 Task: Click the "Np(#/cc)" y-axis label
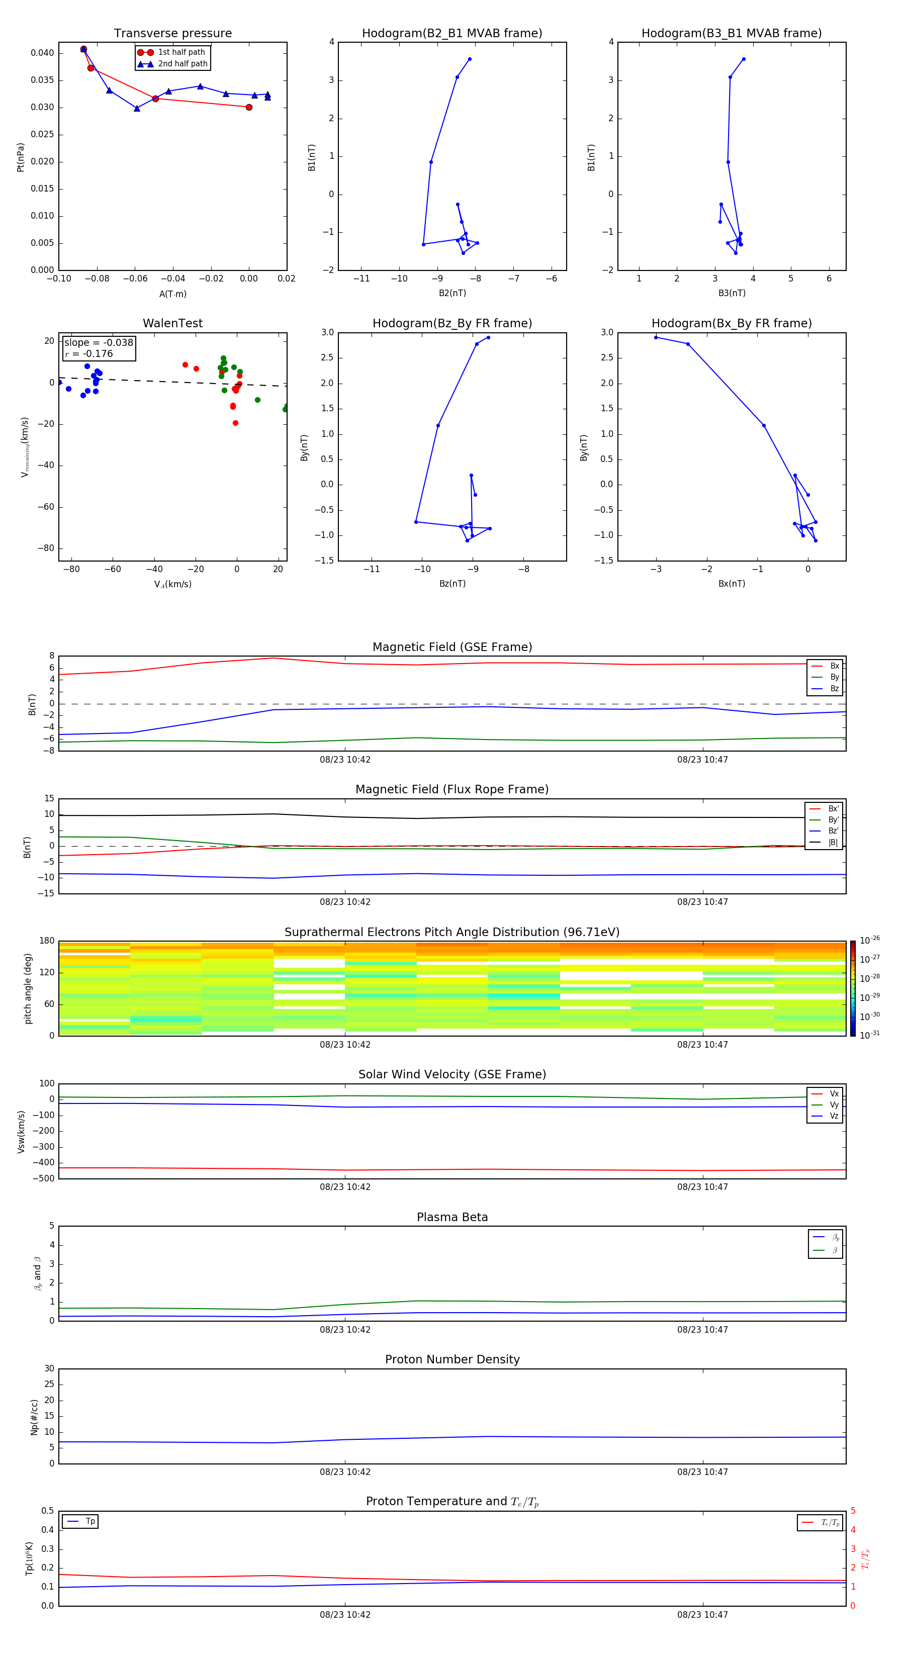(x=34, y=1417)
